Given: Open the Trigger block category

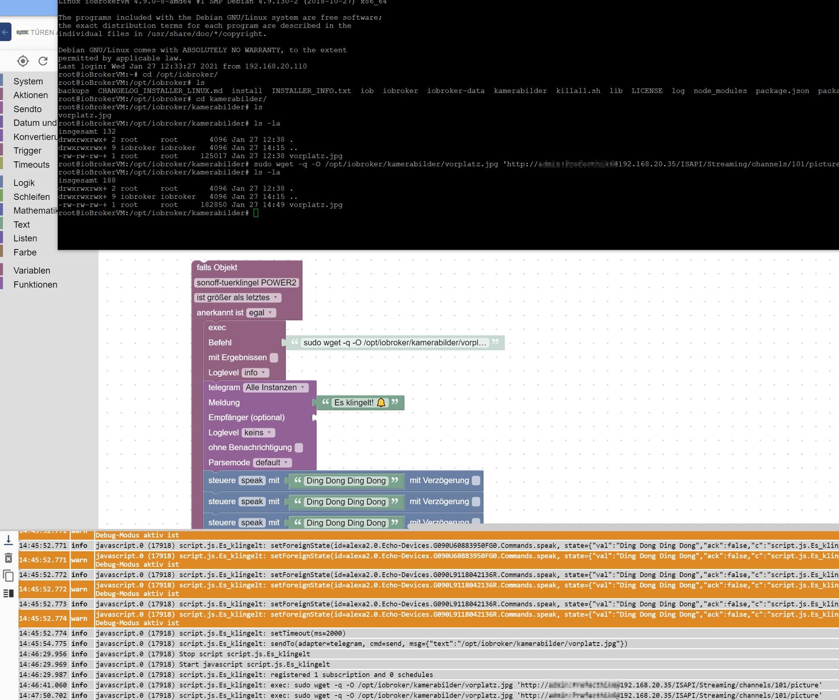Looking at the screenshot, I should coord(27,151).
